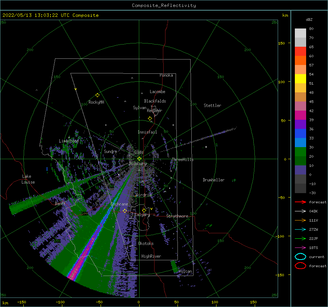Screen dimensions: 328x307
Task: Select the yellow 54 dBZ color swatch
Action: tap(300, 78)
